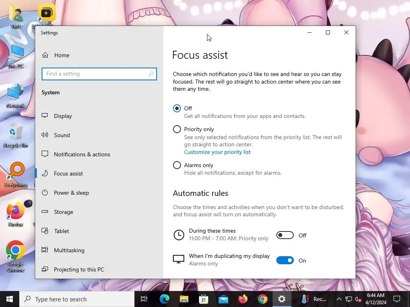Launch Google Chrome from the taskbar

coord(263,299)
